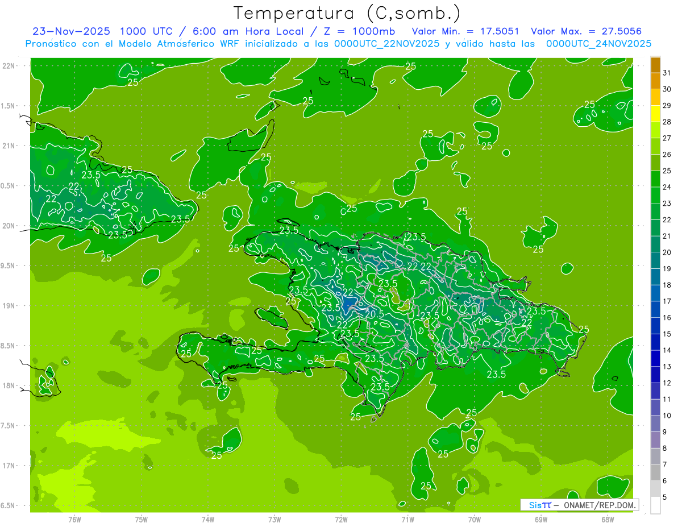Click the legend value '27'
This screenshot has height=527, width=682.
click(667, 138)
